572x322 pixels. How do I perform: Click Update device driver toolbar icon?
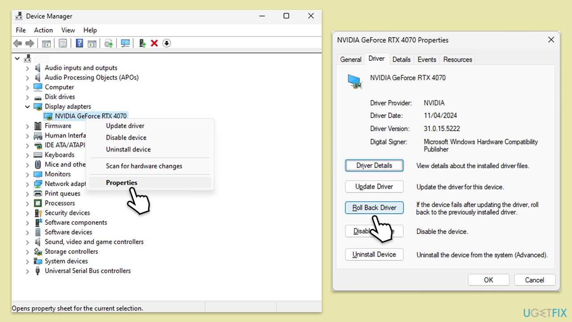(x=109, y=43)
